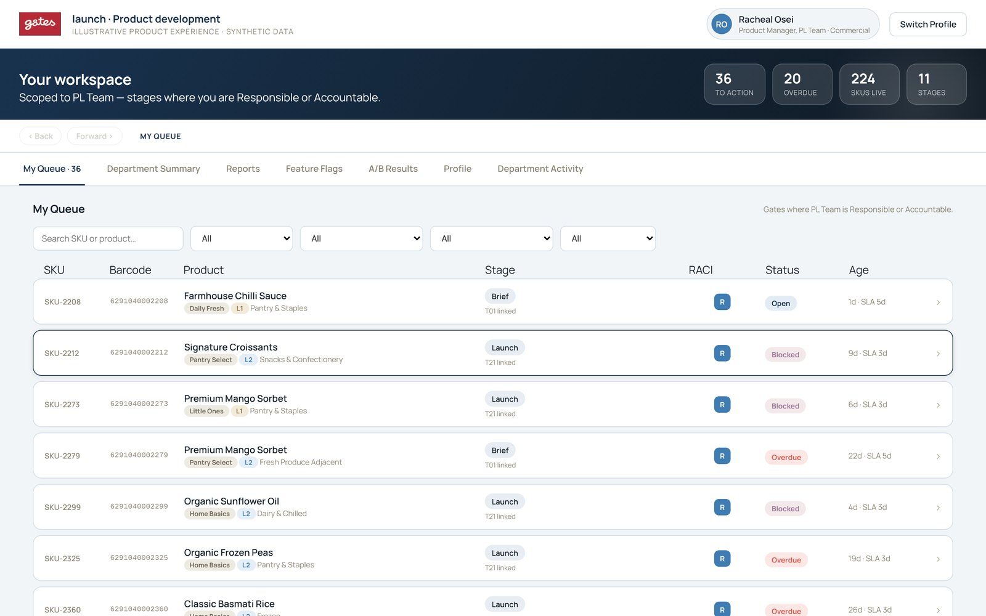Open the second All filter dropdown
Screen dimensions: 986x616
pos(361,238)
